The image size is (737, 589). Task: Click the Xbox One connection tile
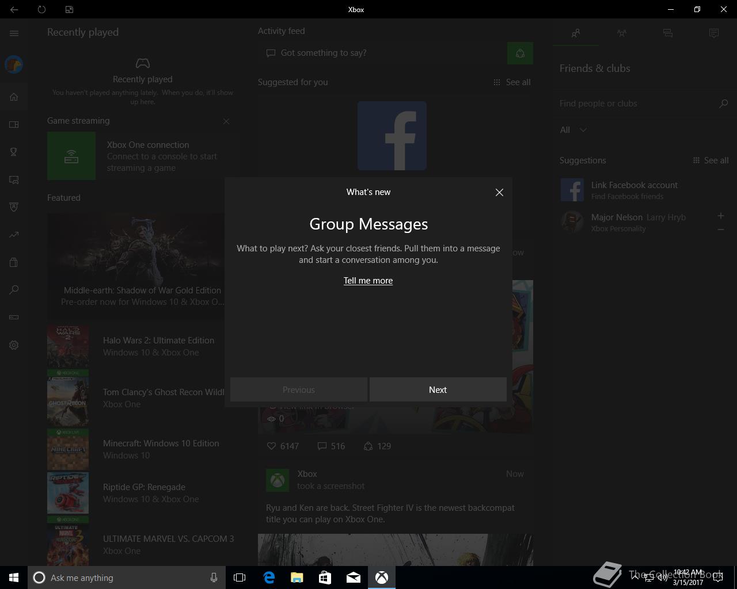point(142,156)
